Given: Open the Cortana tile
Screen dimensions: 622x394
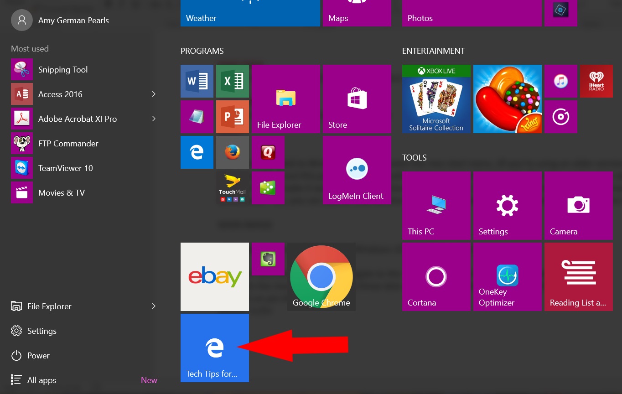Looking at the screenshot, I should [x=436, y=277].
